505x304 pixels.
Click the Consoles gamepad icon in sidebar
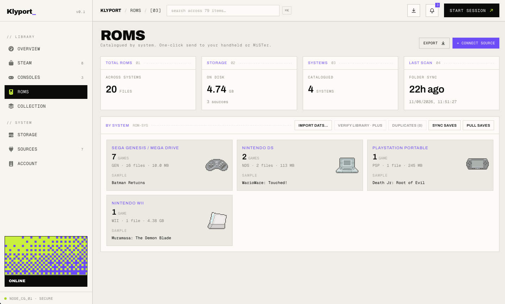[11, 77]
